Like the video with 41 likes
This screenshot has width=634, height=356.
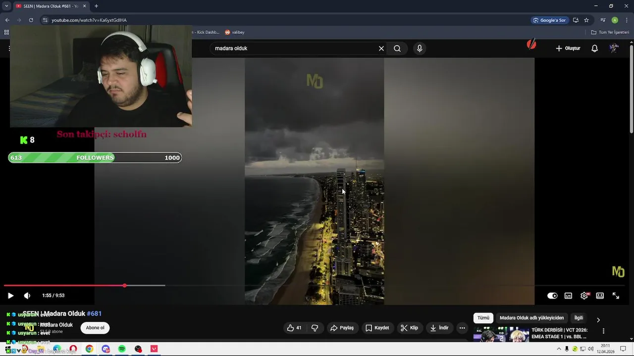294,328
